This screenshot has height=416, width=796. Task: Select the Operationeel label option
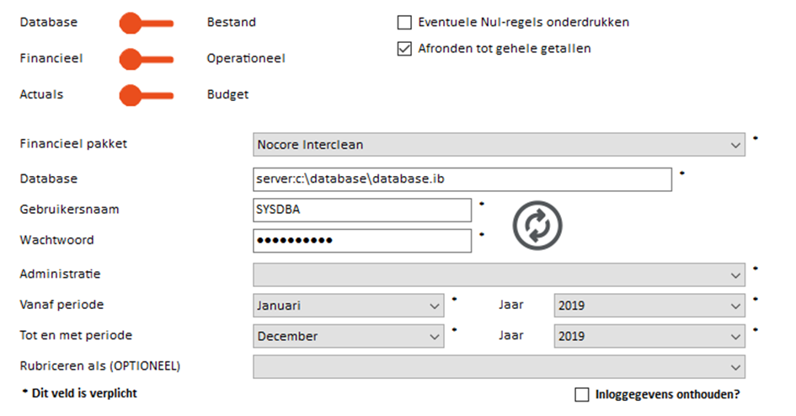(x=246, y=59)
